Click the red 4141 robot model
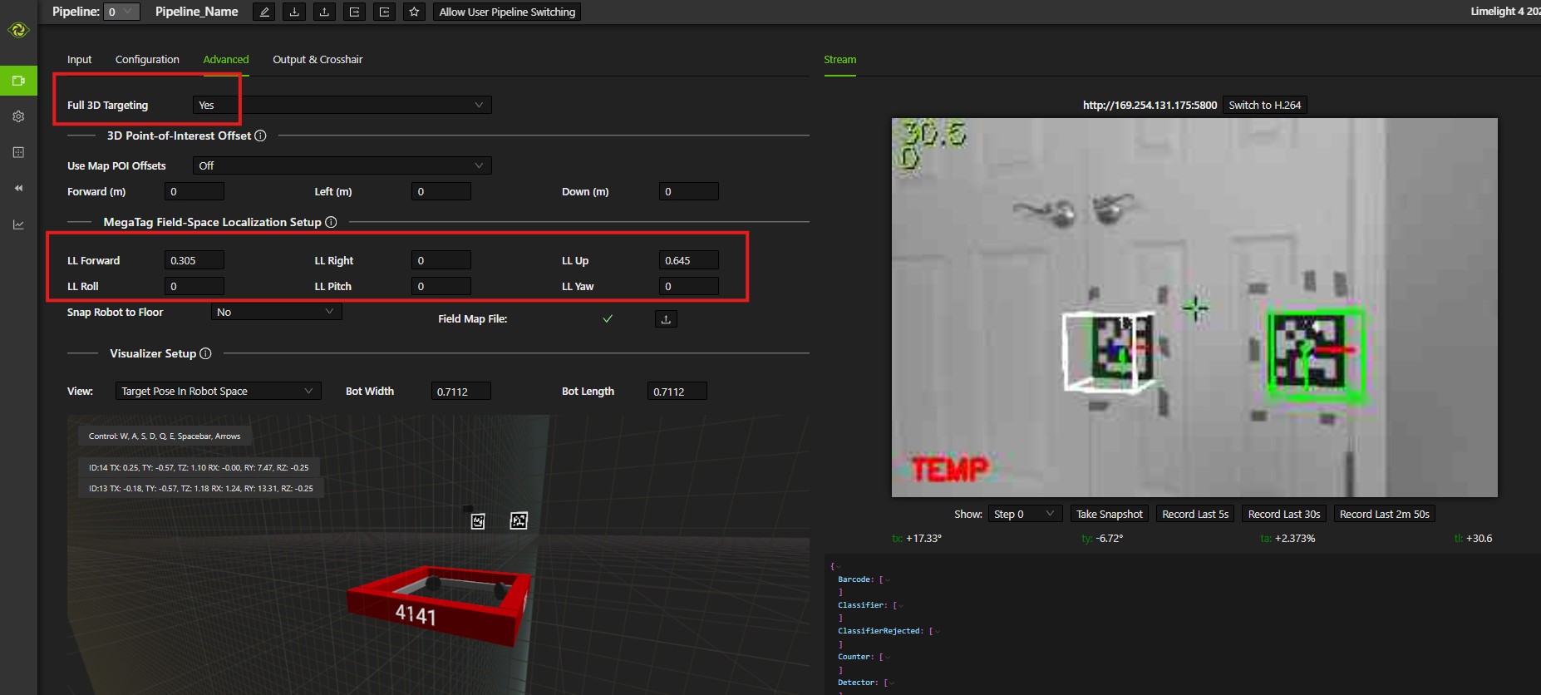 438,605
